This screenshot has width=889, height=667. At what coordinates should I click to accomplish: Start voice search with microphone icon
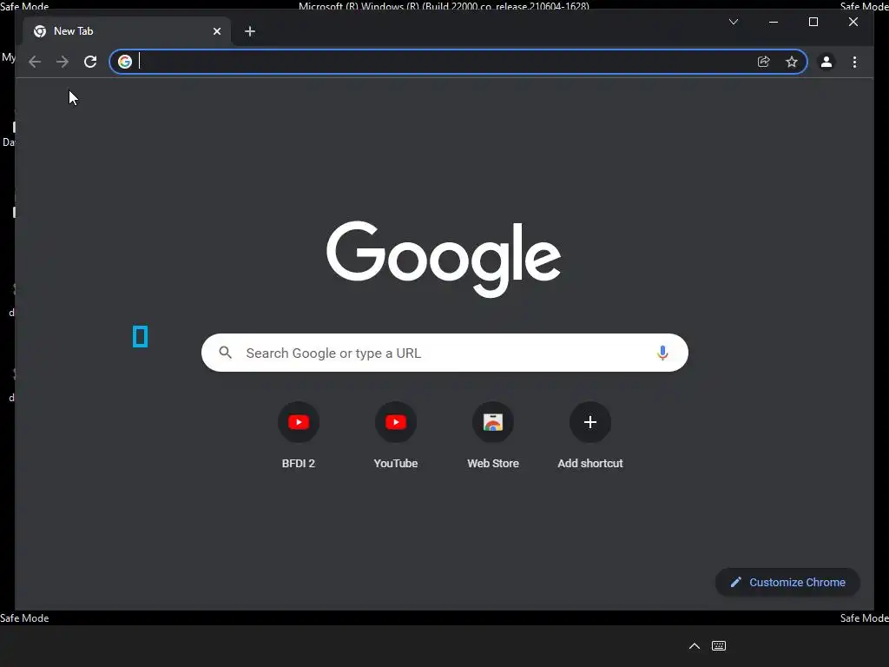(x=662, y=353)
